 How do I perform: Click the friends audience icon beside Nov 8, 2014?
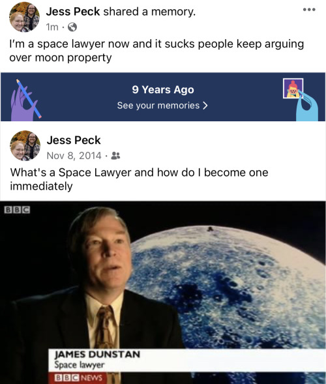point(115,156)
